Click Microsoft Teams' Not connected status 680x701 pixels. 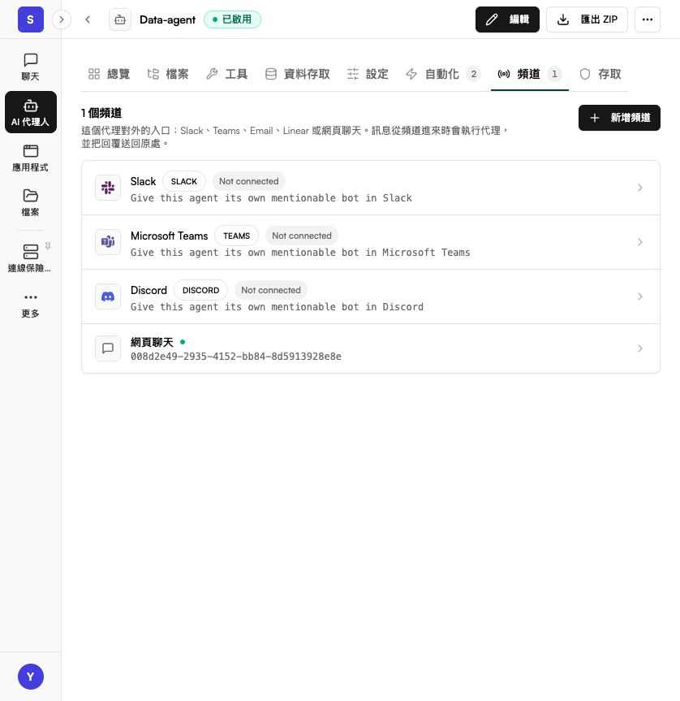(x=302, y=236)
